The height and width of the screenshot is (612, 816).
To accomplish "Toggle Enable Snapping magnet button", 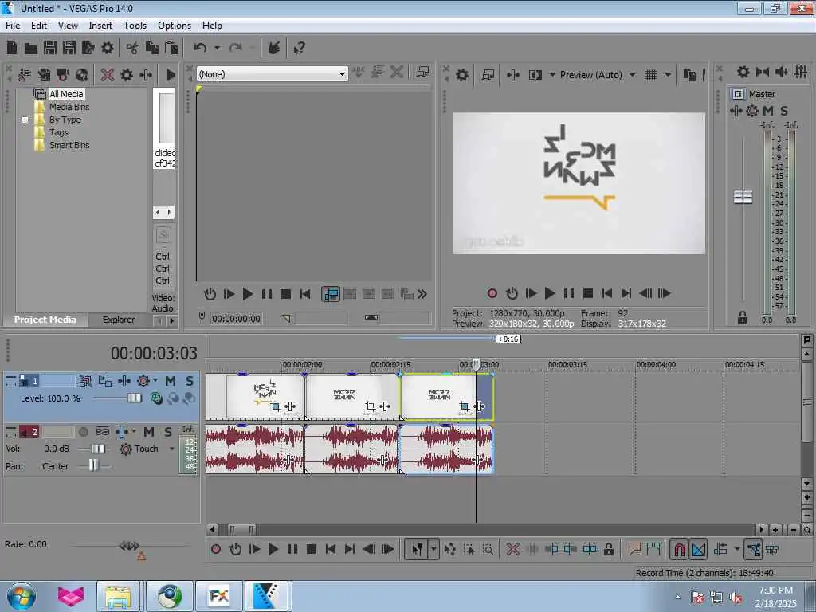I will (679, 549).
